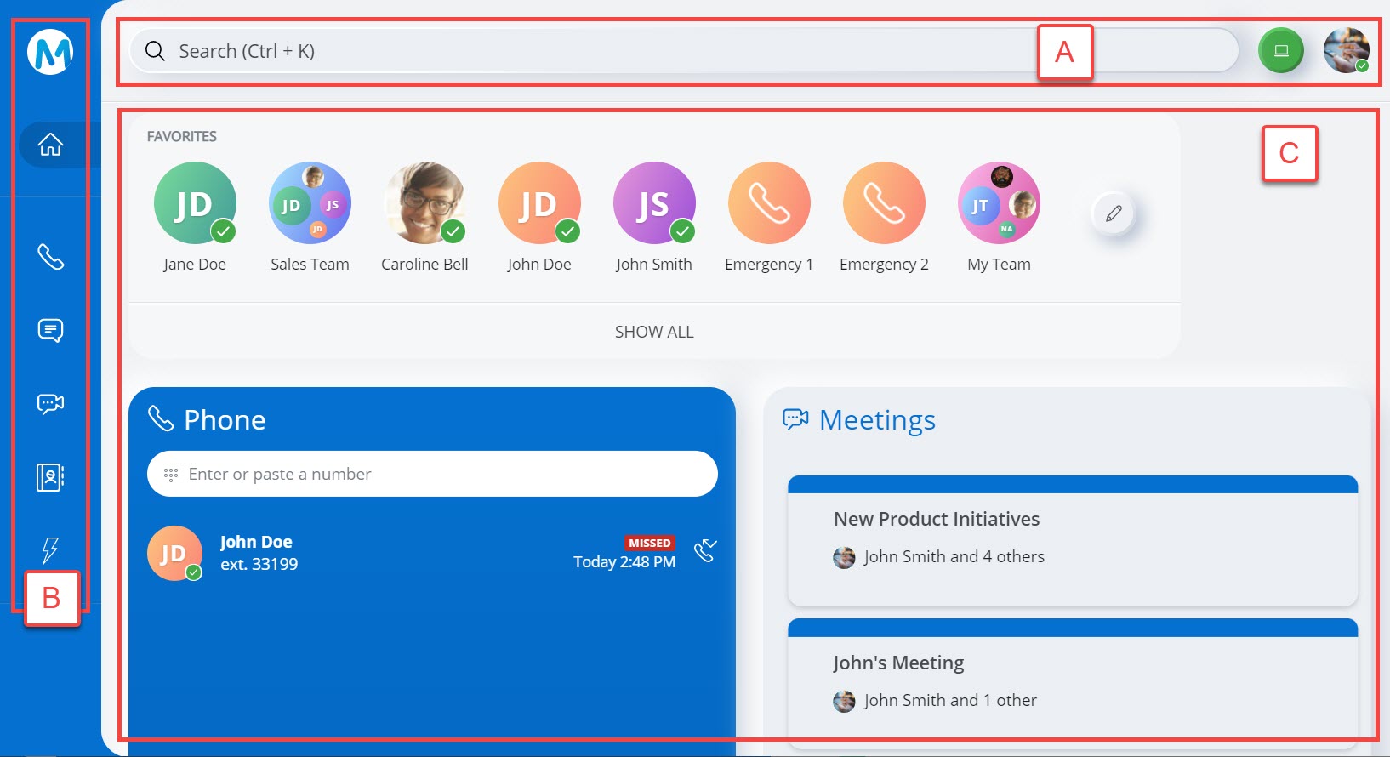Open the Home tab in sidebar

tap(51, 145)
